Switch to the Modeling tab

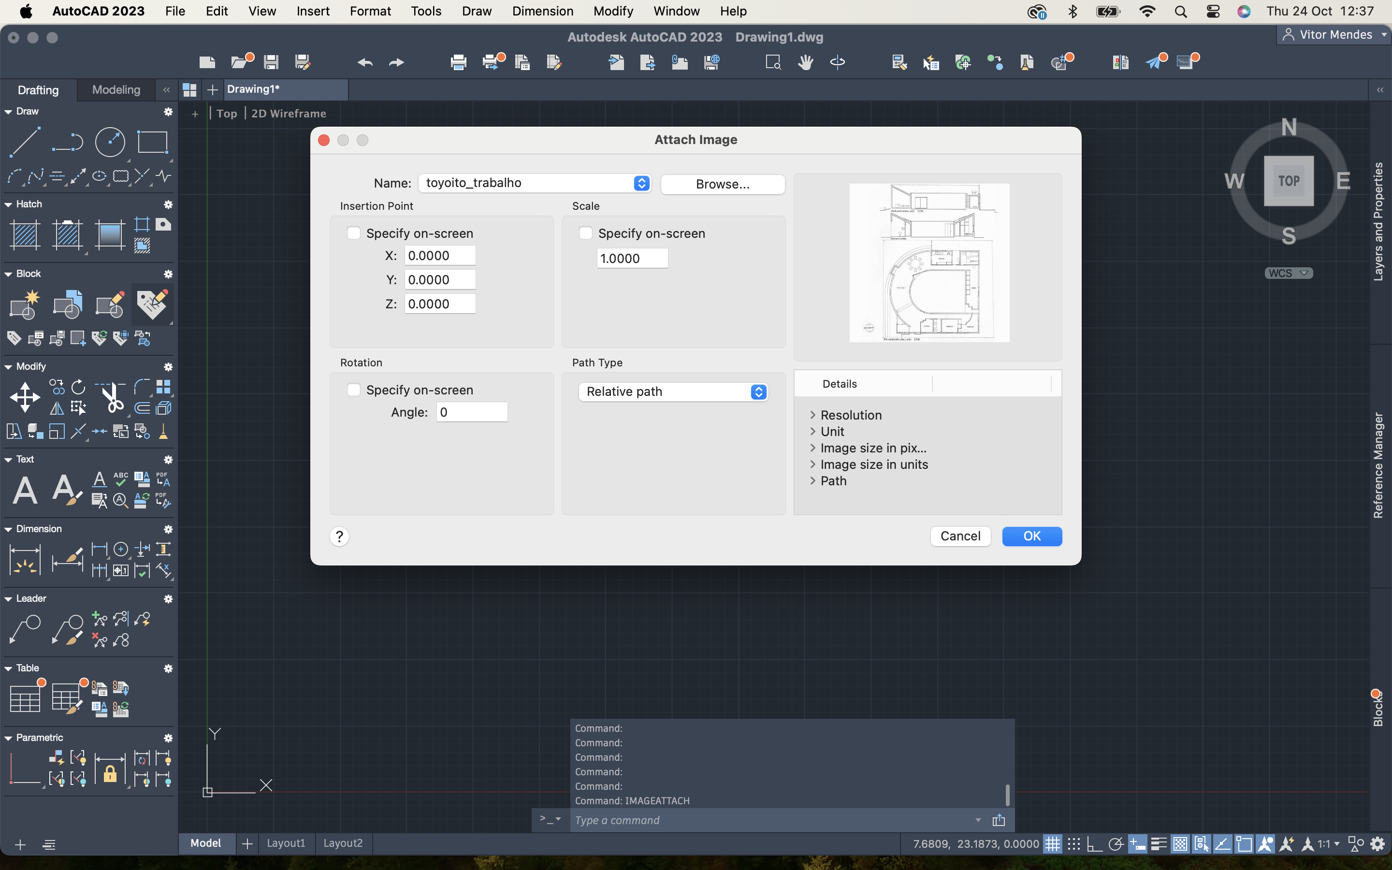pyautogui.click(x=116, y=90)
